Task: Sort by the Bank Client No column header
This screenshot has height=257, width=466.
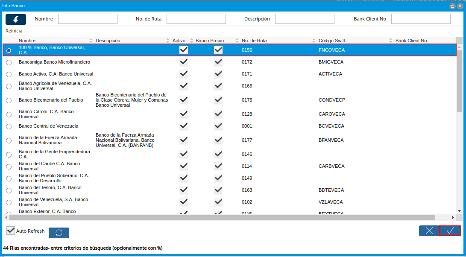Action: click(x=411, y=41)
